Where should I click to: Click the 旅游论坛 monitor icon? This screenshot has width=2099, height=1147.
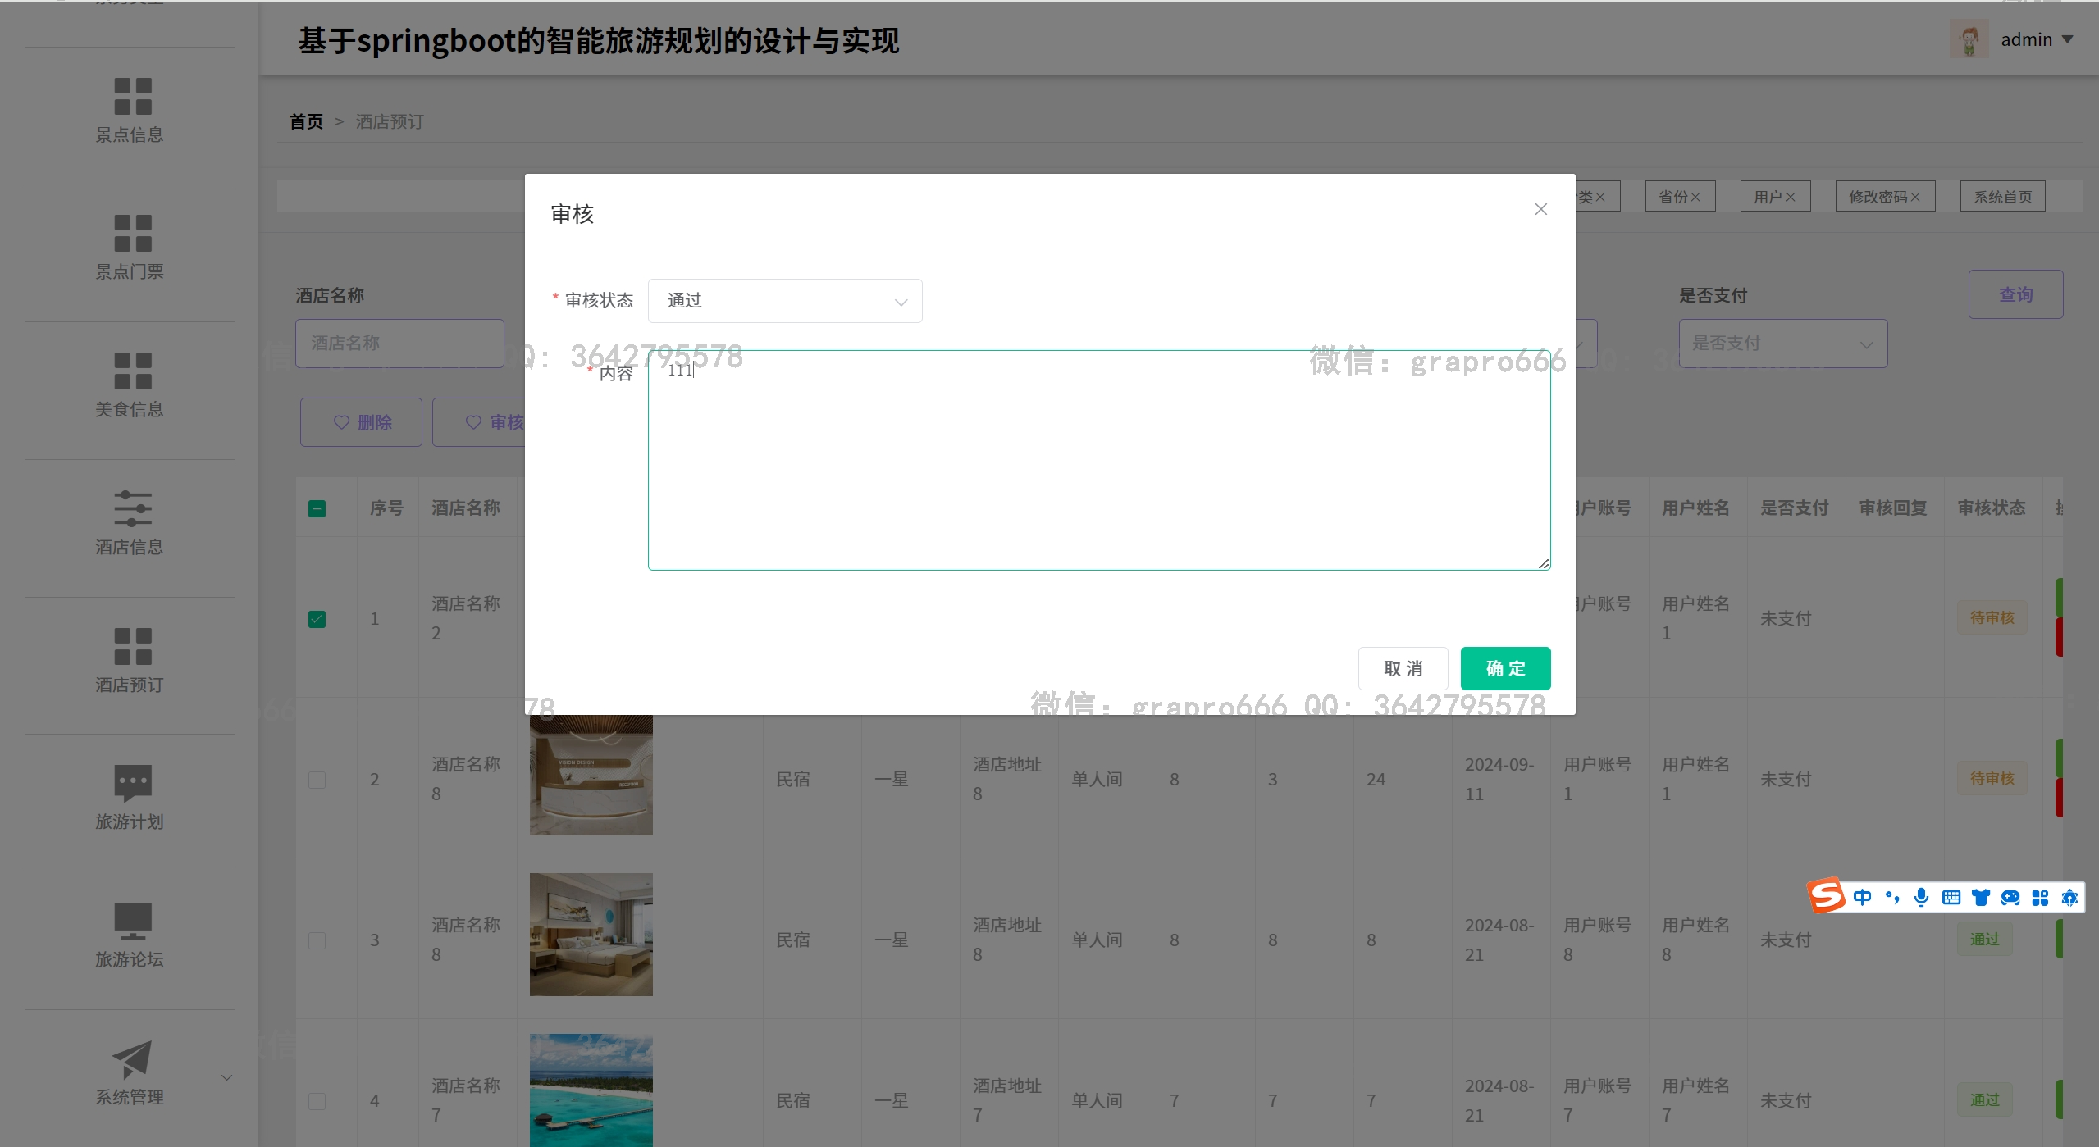click(x=133, y=921)
